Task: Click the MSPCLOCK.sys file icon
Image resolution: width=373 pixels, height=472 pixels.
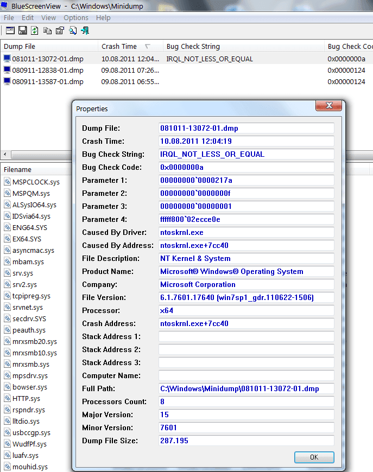Action: point(7,182)
